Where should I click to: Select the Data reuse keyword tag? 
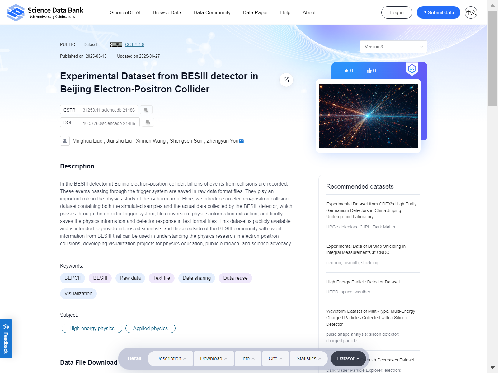tap(235, 278)
